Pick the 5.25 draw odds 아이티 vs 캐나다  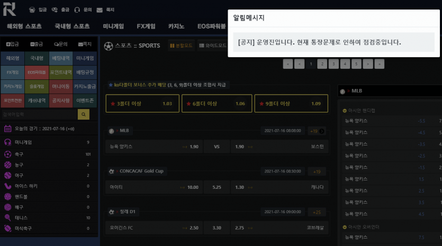click(x=217, y=187)
